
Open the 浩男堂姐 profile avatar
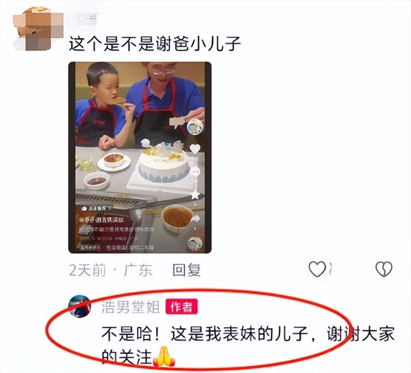(80, 306)
